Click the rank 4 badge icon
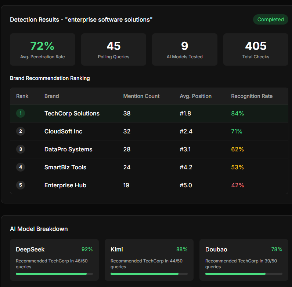This screenshot has height=287, width=292. coord(21,167)
